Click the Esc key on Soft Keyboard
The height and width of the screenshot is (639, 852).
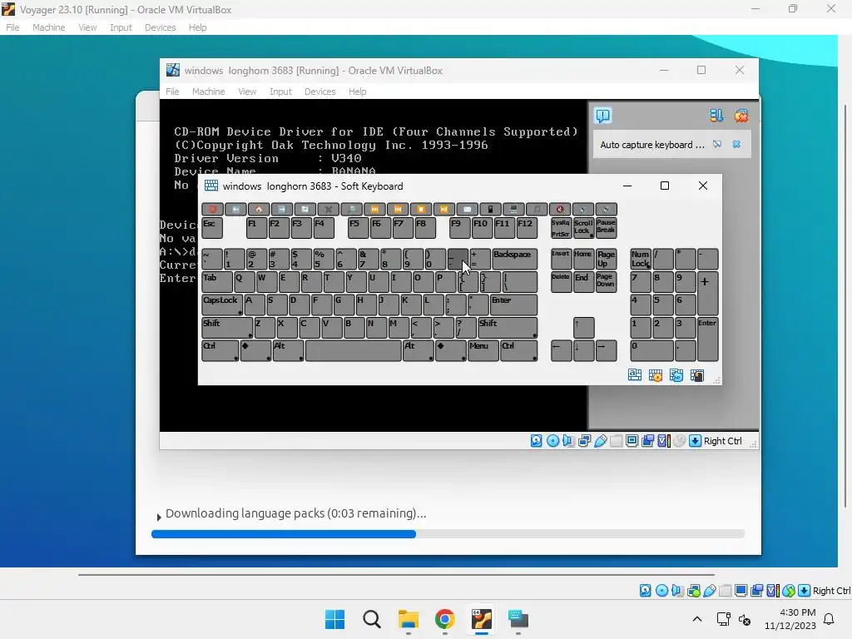point(212,228)
